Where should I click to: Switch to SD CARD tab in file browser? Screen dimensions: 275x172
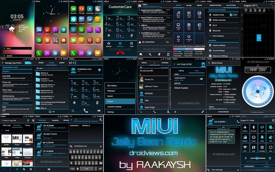(189, 6)
